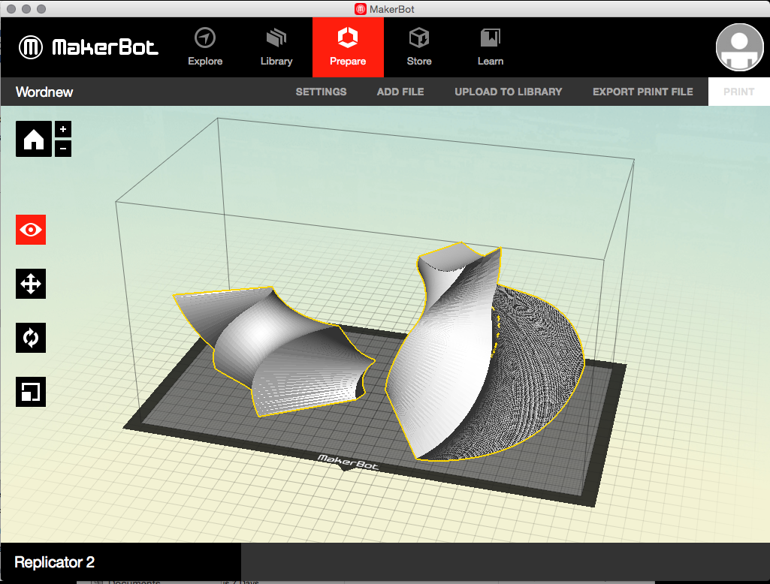Zoom out with the minus button
The height and width of the screenshot is (584, 770).
[x=63, y=148]
